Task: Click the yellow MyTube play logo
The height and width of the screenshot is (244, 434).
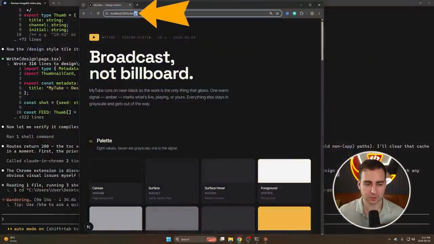Action: [x=94, y=37]
